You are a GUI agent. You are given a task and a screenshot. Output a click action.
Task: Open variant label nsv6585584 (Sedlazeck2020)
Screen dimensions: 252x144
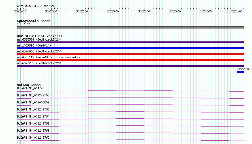(x=39, y=39)
